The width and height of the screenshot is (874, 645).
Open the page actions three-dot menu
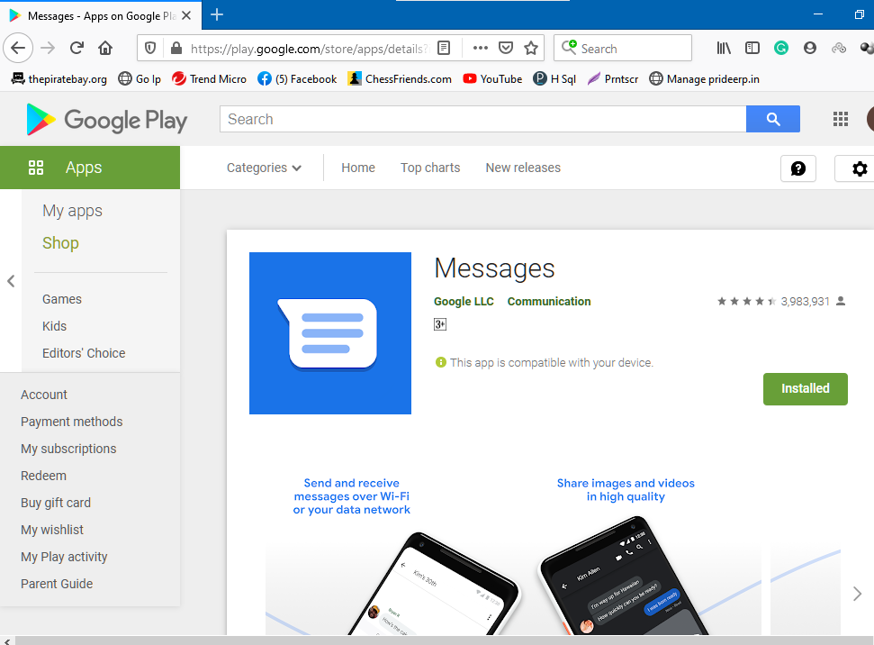pyautogui.click(x=481, y=48)
